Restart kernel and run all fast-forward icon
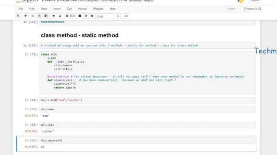 coord(92,16)
